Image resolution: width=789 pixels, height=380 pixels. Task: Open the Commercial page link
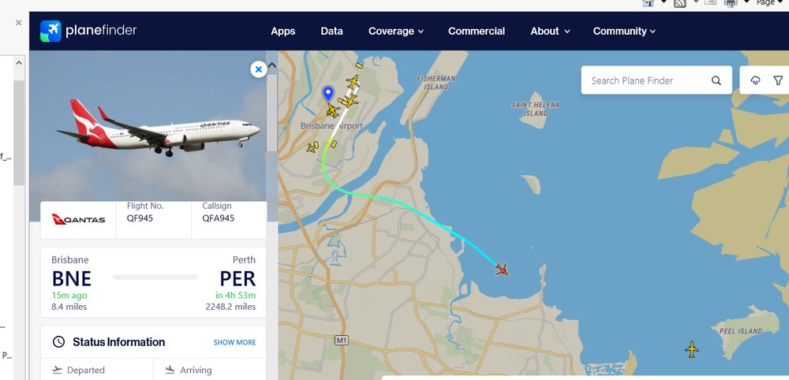point(477,32)
